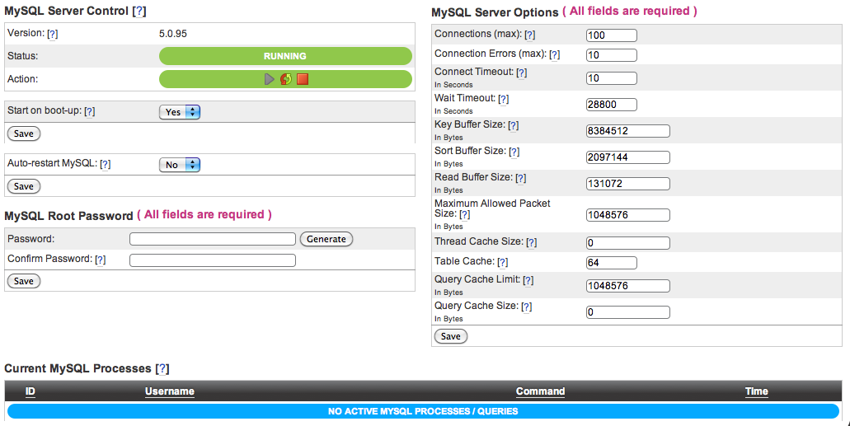Click the version number 5.0.95
Image resolution: width=850 pixels, height=426 pixels.
173,34
